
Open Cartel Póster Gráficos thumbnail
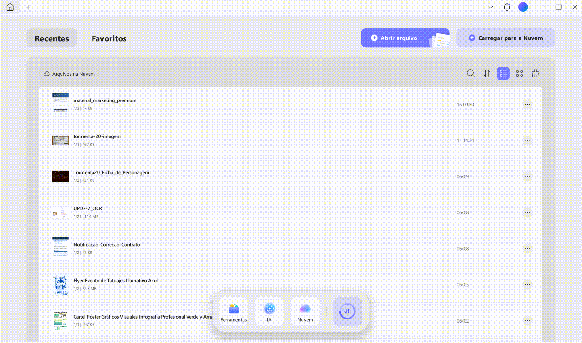pyautogui.click(x=61, y=321)
